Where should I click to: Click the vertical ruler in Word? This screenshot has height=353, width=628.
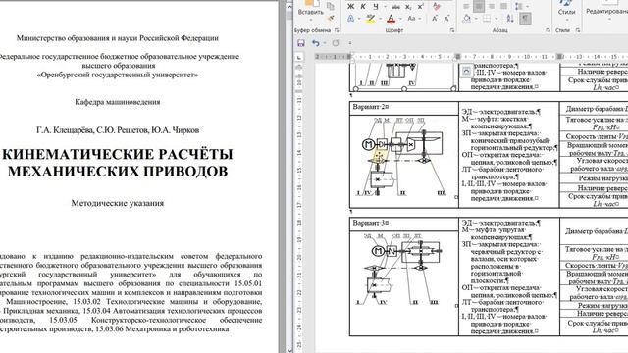[x=299, y=208]
